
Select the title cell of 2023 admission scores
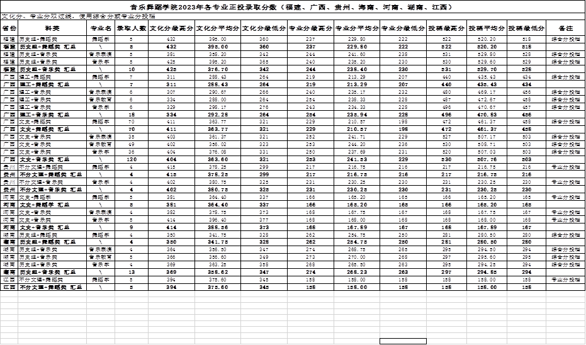point(293,7)
